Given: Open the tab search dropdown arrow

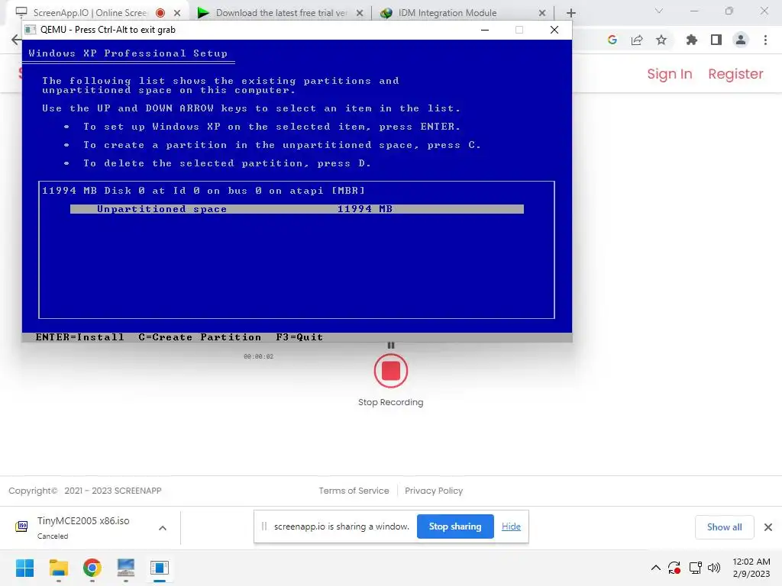Looking at the screenshot, I should (658, 11).
